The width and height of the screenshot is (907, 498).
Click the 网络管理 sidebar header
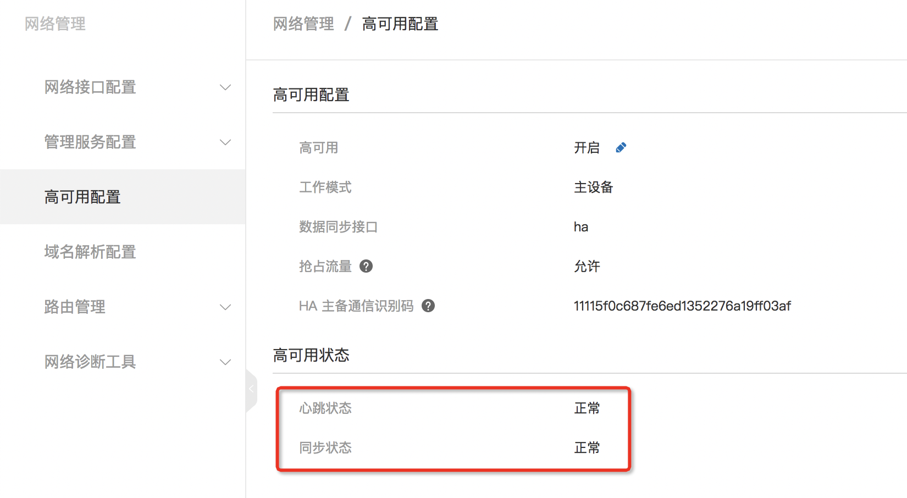tap(55, 24)
